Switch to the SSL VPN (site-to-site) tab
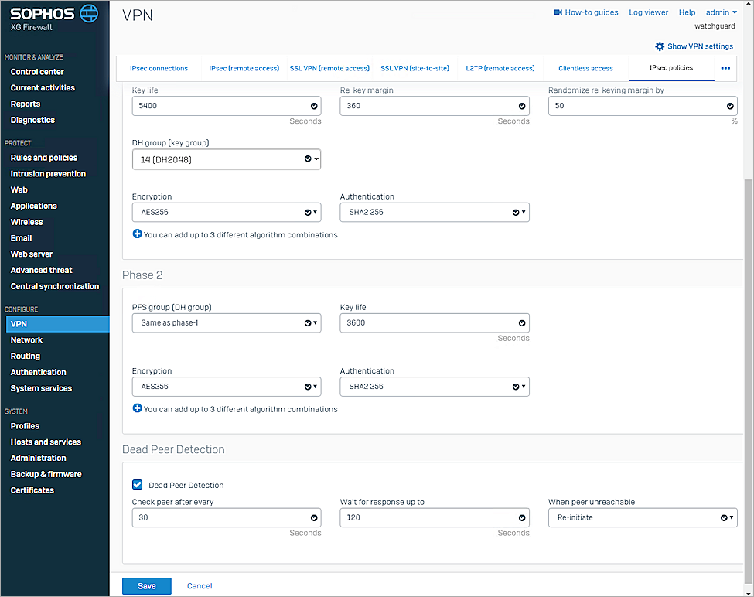This screenshot has height=597, width=754. [415, 68]
